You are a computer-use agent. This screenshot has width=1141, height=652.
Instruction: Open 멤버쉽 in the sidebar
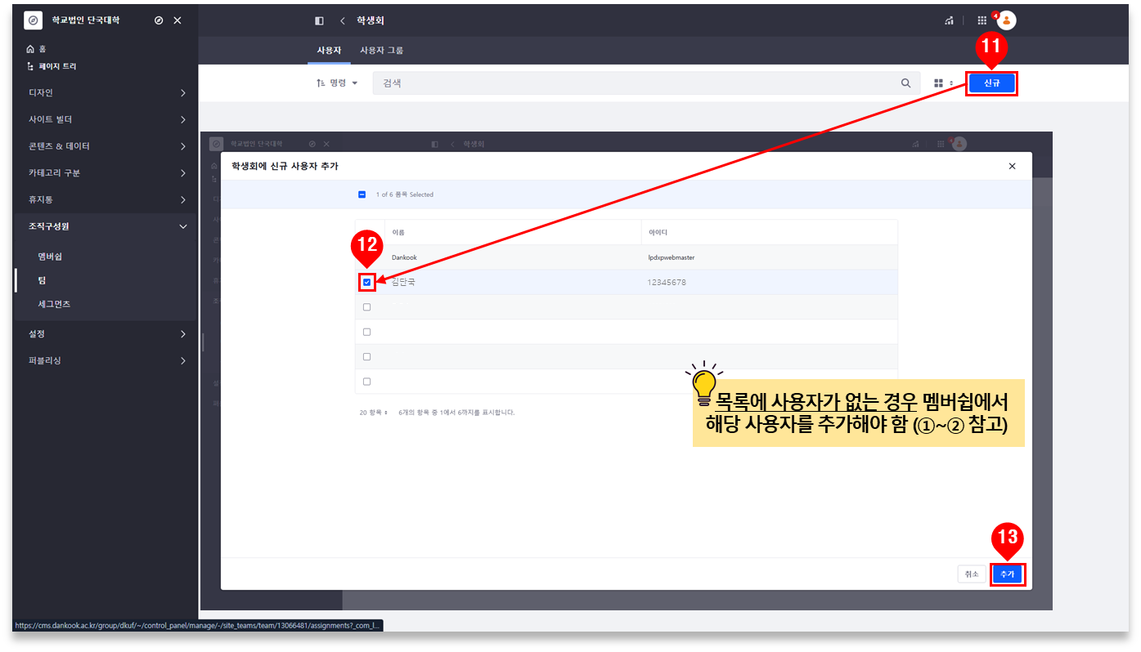point(50,257)
